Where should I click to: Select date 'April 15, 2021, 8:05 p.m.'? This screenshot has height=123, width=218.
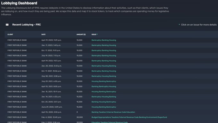click(x=51, y=87)
